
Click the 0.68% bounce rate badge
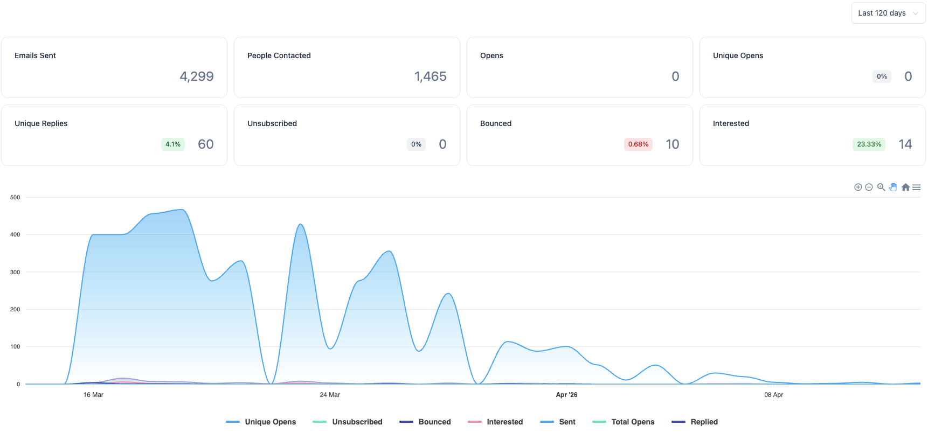coord(639,144)
